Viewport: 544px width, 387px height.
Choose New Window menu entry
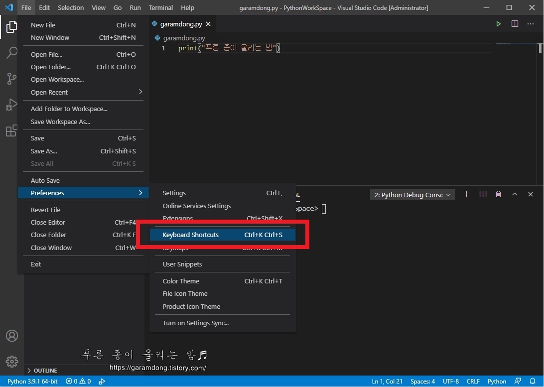tap(83, 37)
